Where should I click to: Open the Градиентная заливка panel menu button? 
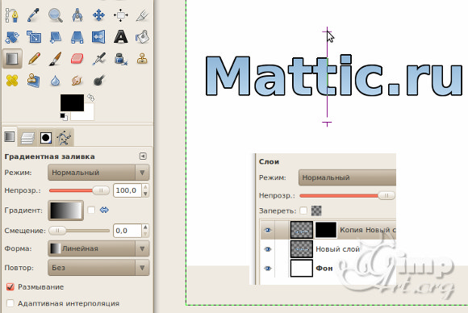pos(143,156)
